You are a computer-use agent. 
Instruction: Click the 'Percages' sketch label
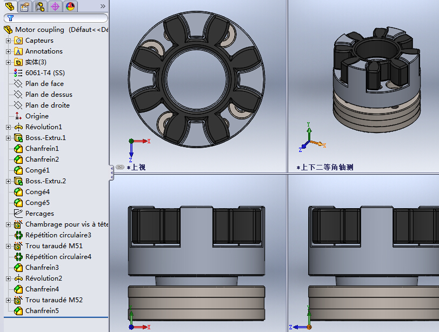click(39, 214)
